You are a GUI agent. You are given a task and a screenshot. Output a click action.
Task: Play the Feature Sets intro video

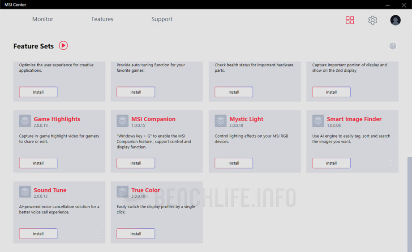pyautogui.click(x=63, y=45)
